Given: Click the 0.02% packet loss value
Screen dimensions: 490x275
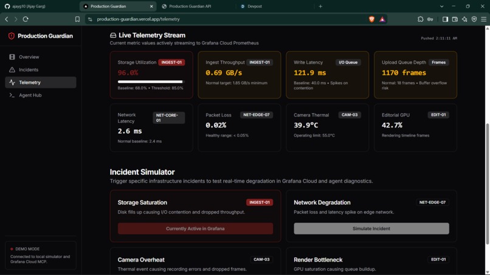Looking at the screenshot, I should (216, 125).
